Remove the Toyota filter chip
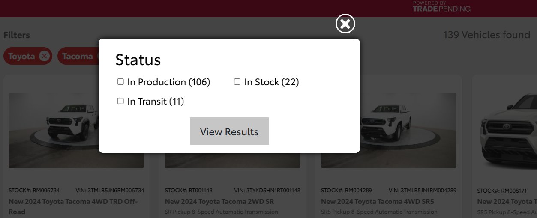537x218 pixels. pyautogui.click(x=44, y=56)
